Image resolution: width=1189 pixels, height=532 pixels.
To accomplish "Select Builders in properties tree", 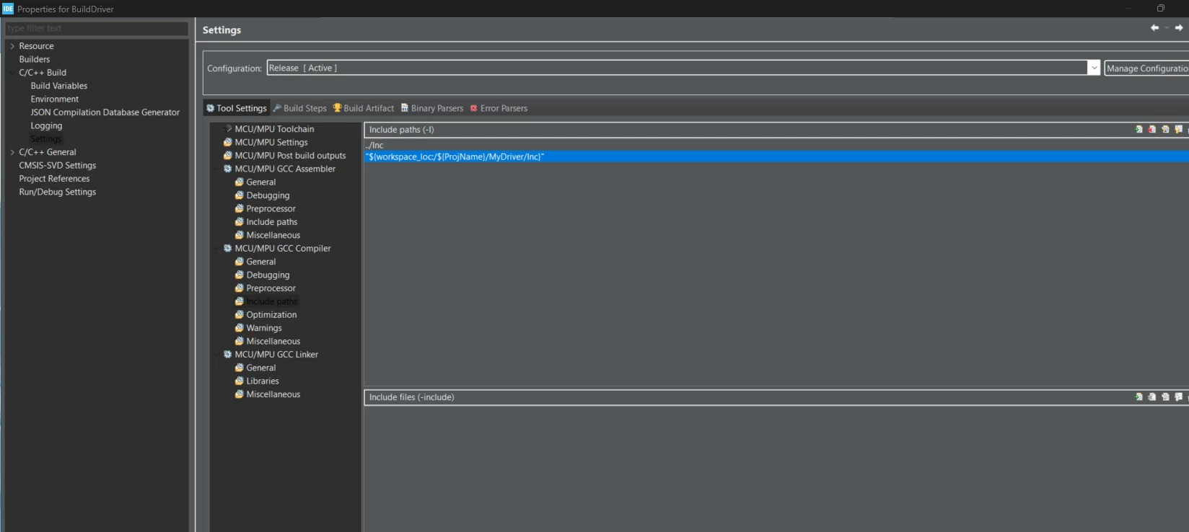I will [x=35, y=59].
